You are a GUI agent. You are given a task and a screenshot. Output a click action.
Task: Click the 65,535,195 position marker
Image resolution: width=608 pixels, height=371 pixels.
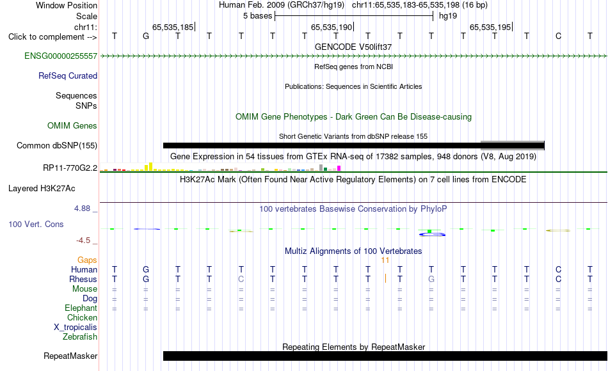pyautogui.click(x=490, y=28)
